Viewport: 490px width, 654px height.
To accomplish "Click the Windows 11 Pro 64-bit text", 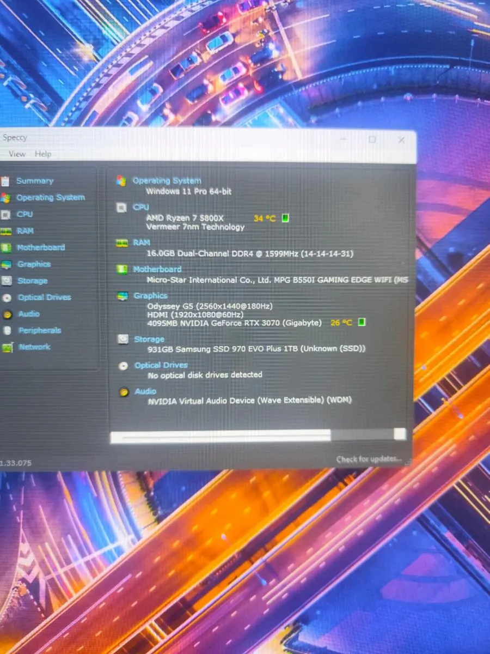I will click(x=189, y=191).
